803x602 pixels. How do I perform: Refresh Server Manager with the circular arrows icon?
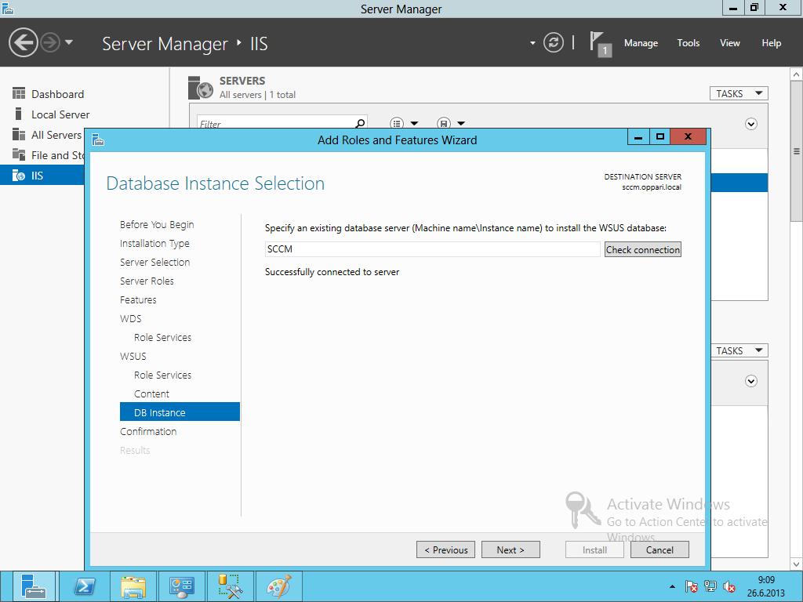click(553, 42)
